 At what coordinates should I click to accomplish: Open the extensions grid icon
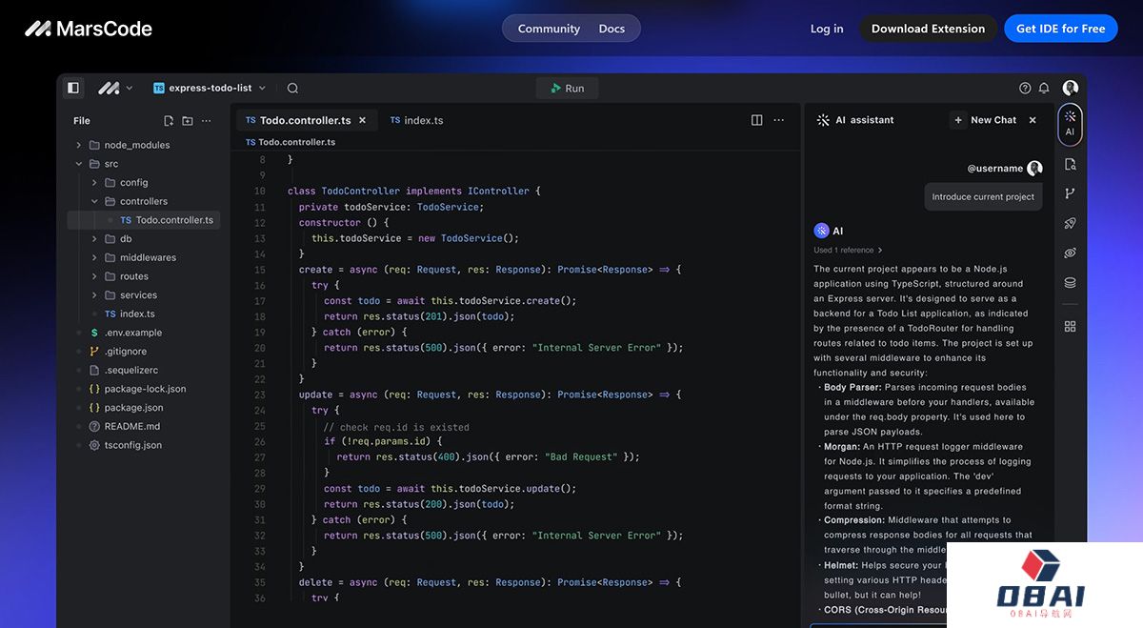click(x=1070, y=326)
